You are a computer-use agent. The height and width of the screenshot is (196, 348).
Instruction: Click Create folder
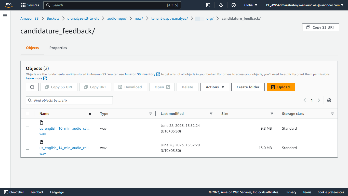(248, 87)
